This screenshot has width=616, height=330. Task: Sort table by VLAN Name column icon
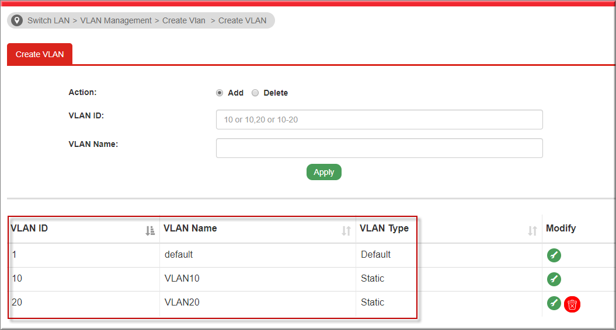tap(346, 231)
